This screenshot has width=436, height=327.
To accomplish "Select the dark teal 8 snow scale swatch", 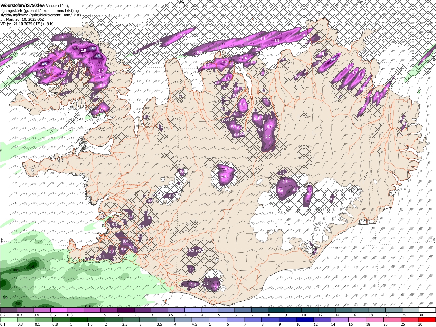I will click(x=276, y=310).
